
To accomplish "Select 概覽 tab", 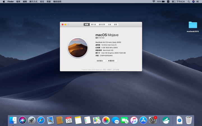I will point(87,24).
